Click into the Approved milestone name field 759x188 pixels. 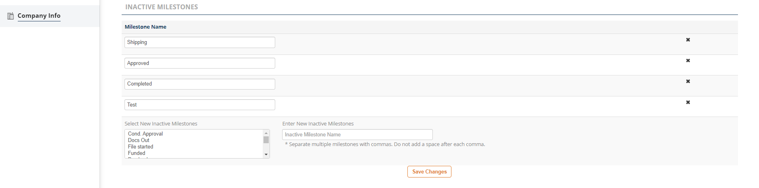coord(200,63)
